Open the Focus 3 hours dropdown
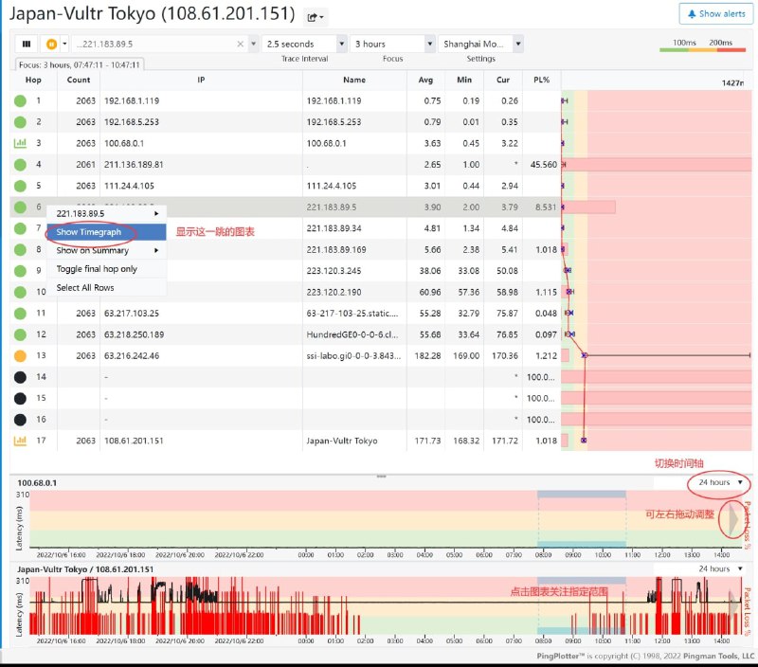 click(391, 44)
